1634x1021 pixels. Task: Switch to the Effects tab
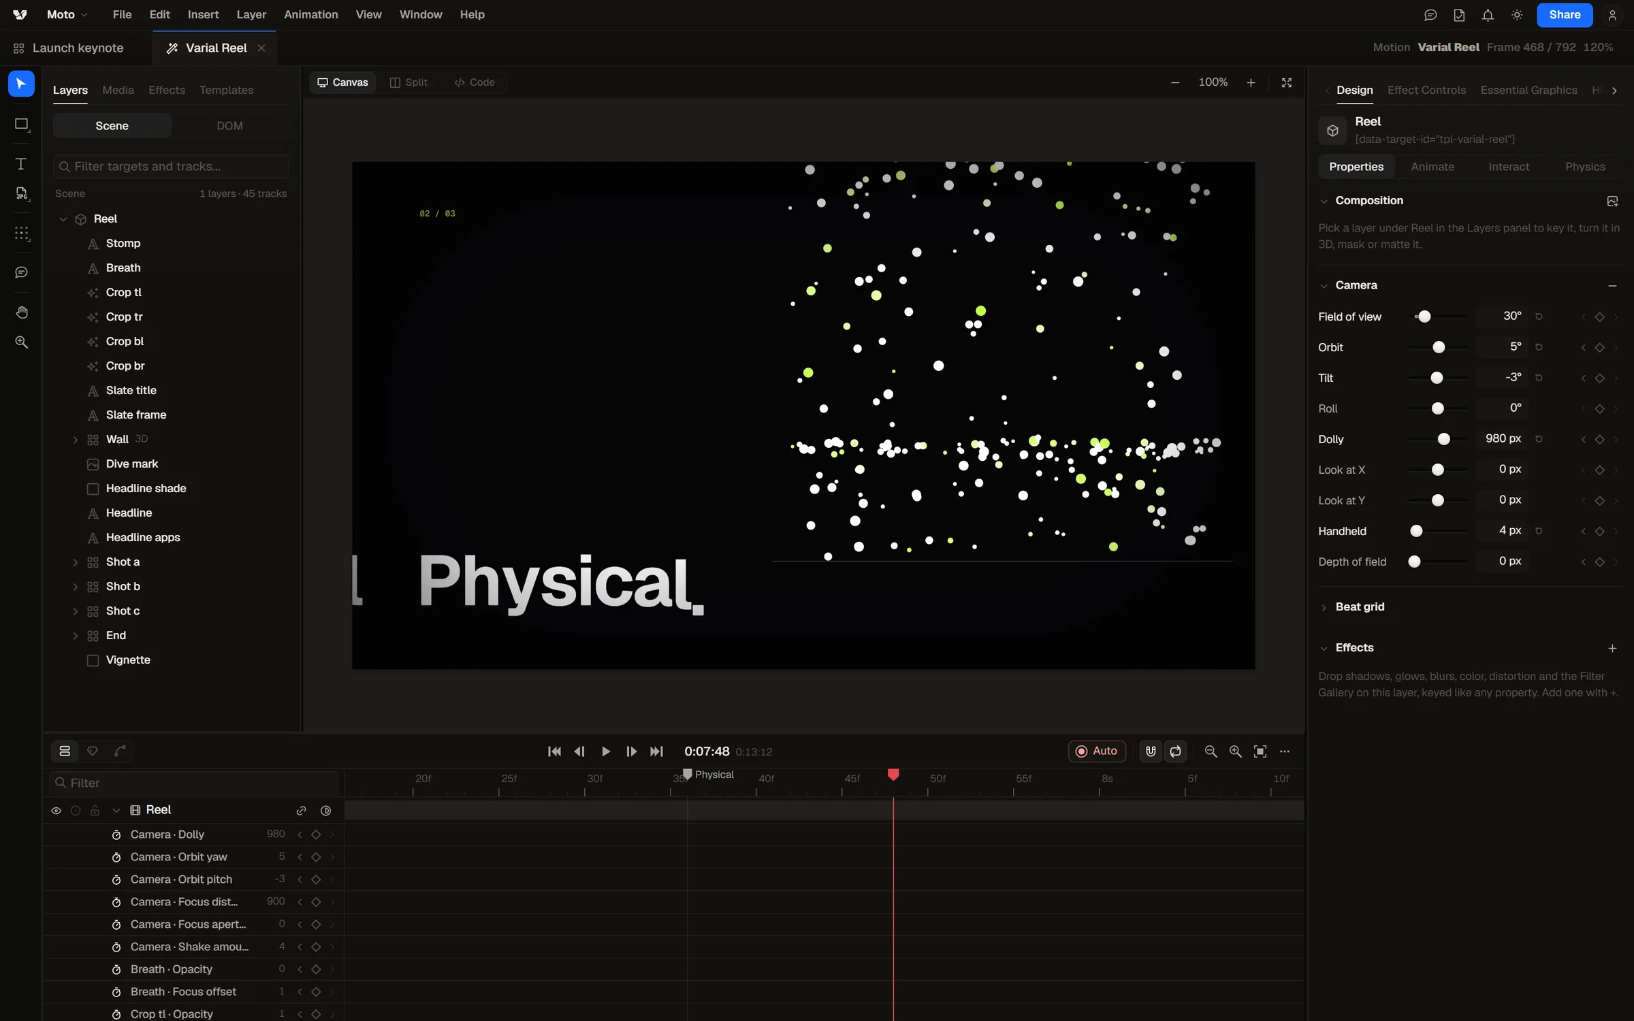point(167,90)
